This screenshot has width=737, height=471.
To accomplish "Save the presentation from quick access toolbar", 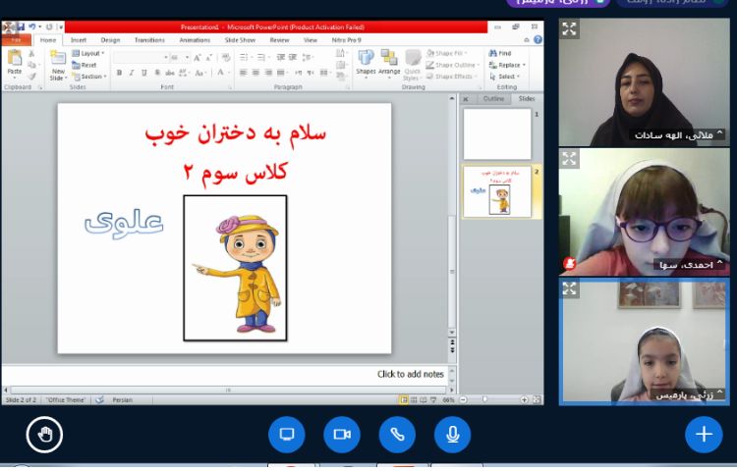I will coord(21,26).
